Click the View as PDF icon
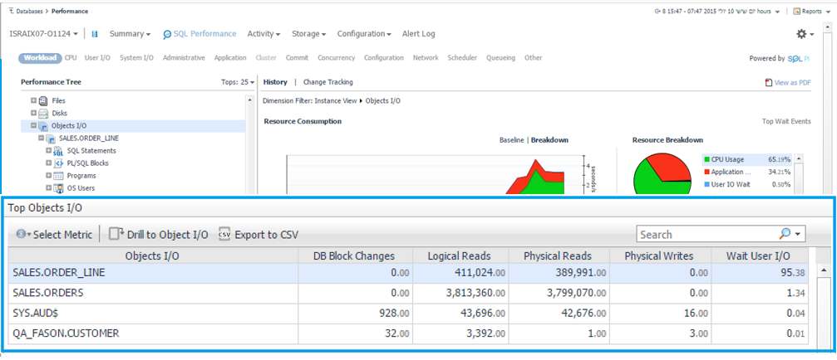This screenshot has height=360, width=837. pyautogui.click(x=768, y=83)
